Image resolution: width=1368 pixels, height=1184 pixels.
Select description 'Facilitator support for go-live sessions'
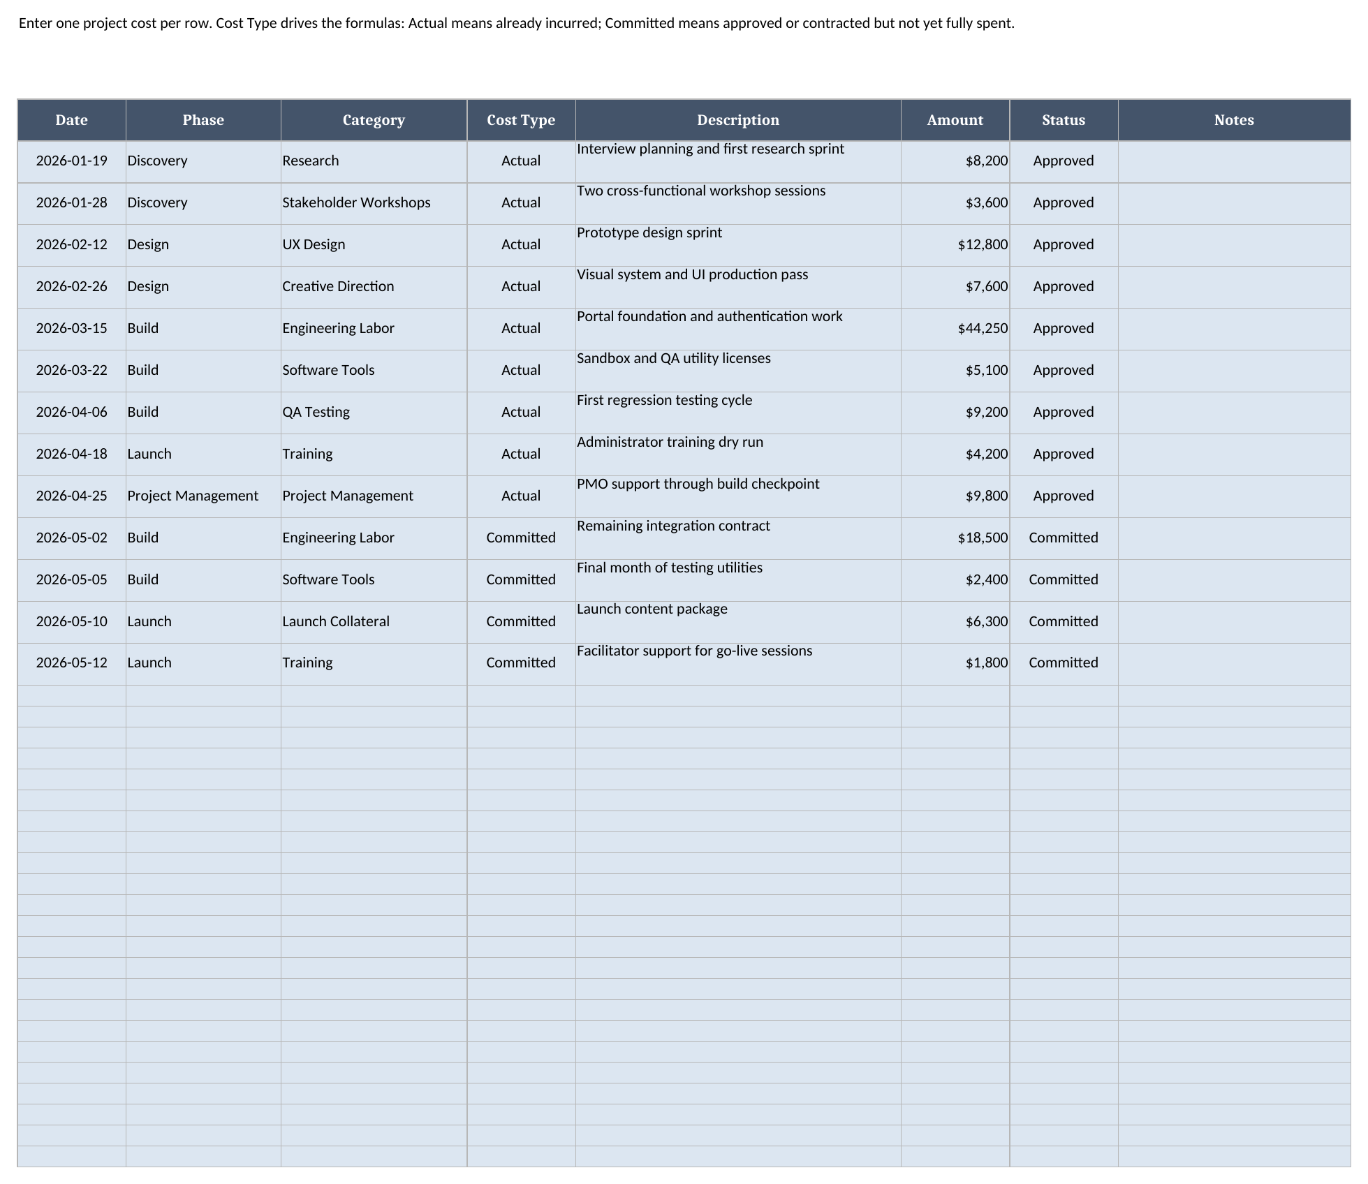(x=738, y=663)
